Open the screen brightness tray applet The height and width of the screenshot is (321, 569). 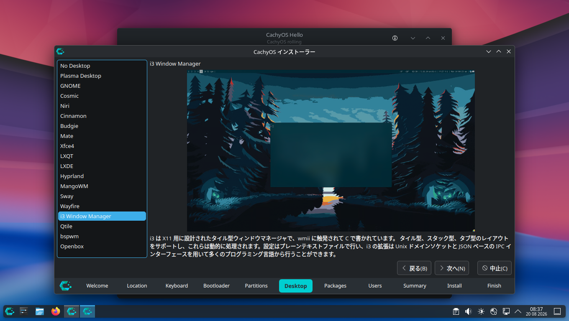pos(481,311)
